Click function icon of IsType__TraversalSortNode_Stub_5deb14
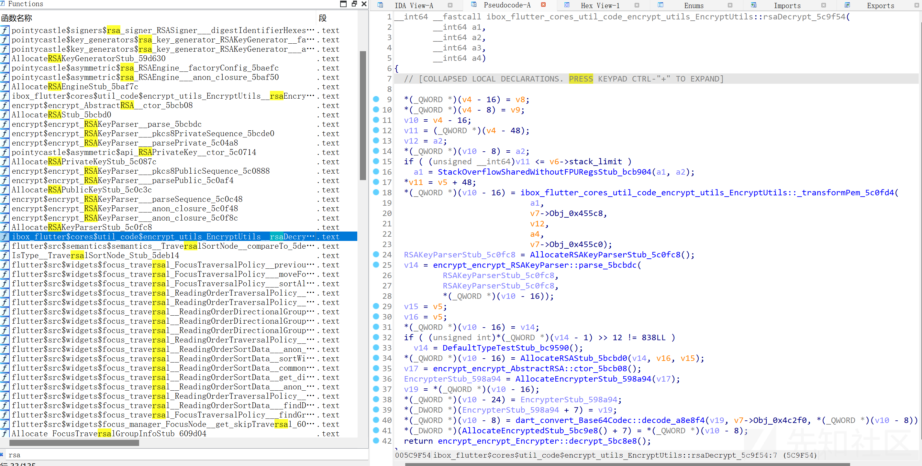Viewport: 922px width, 466px height. coord(5,255)
